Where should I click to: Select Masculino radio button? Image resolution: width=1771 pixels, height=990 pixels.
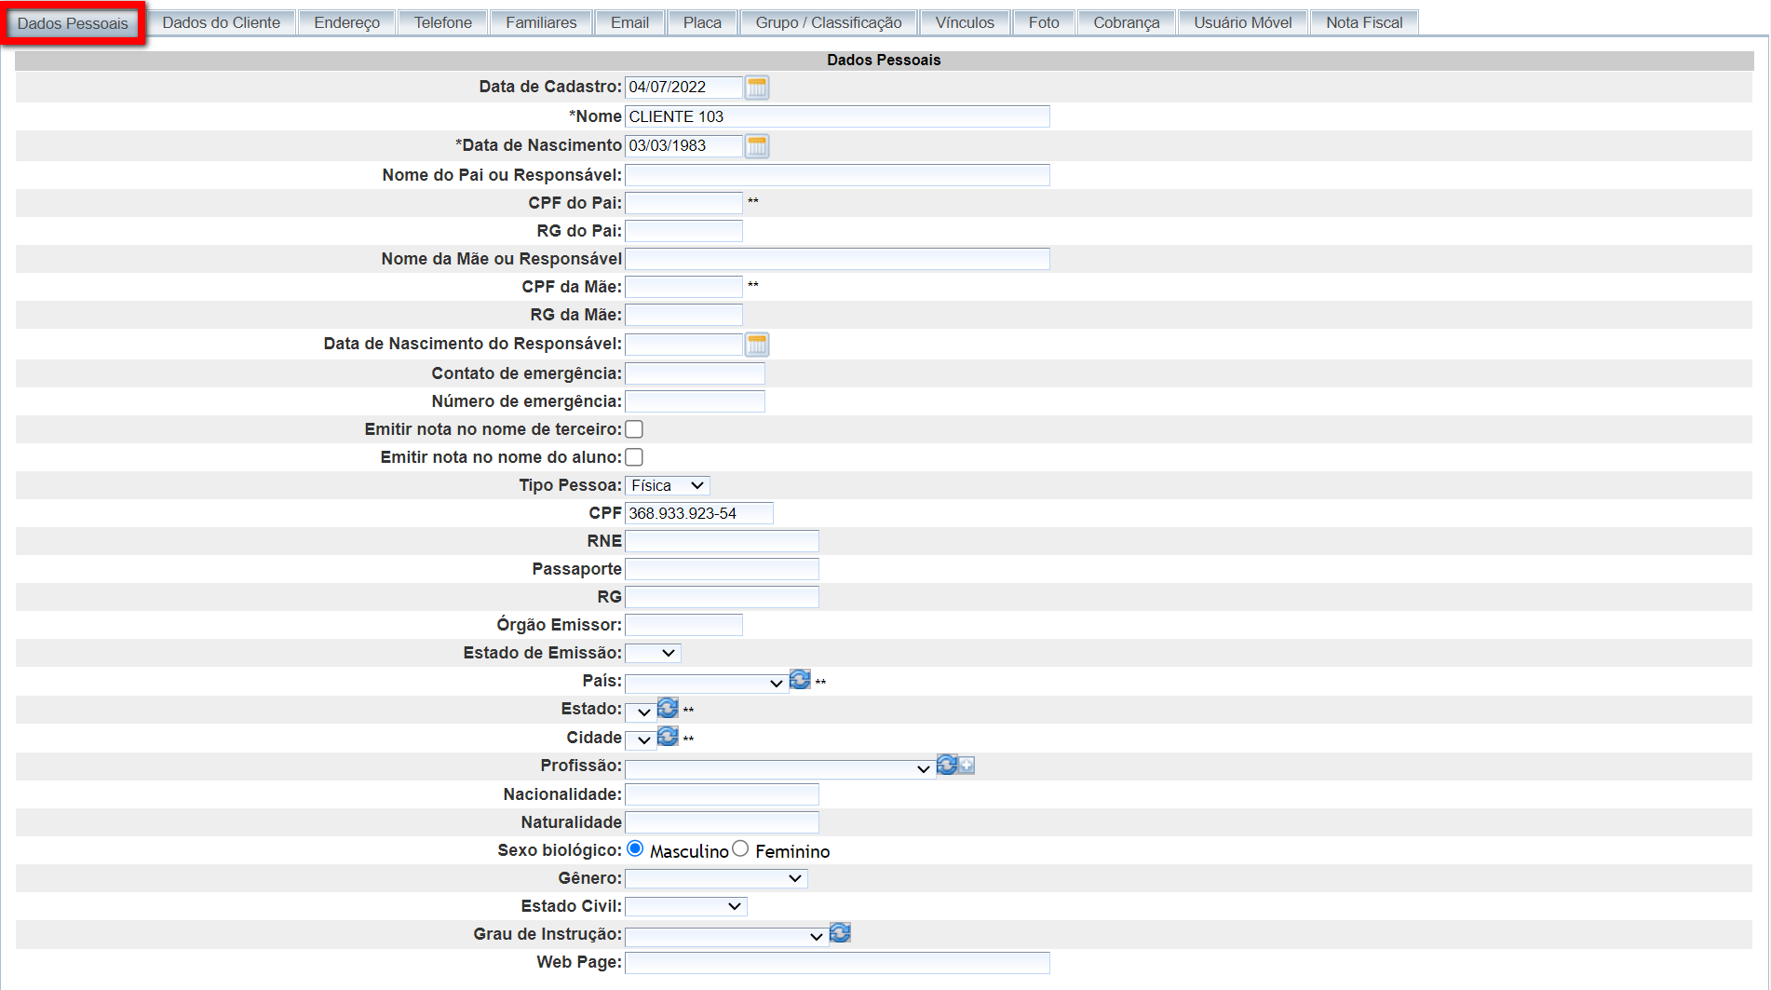tap(635, 848)
